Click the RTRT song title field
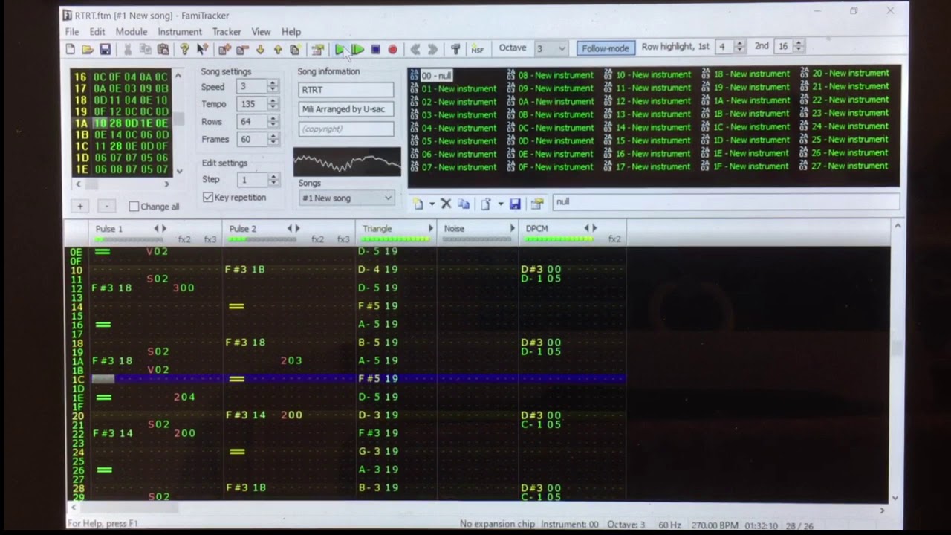This screenshot has width=951, height=535. tap(345, 90)
